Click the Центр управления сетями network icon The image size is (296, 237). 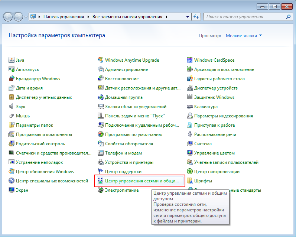tap(100, 181)
